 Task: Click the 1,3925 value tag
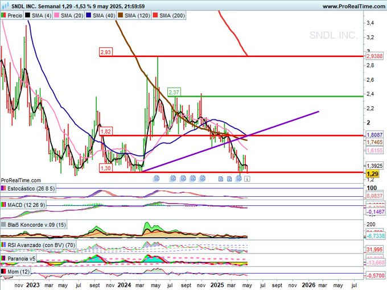point(374,165)
